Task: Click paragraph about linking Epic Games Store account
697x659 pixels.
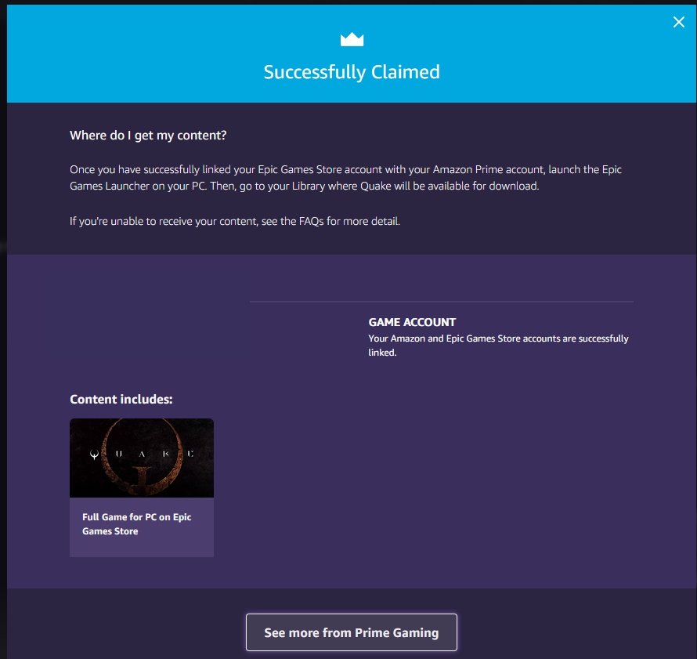Action: coord(345,177)
